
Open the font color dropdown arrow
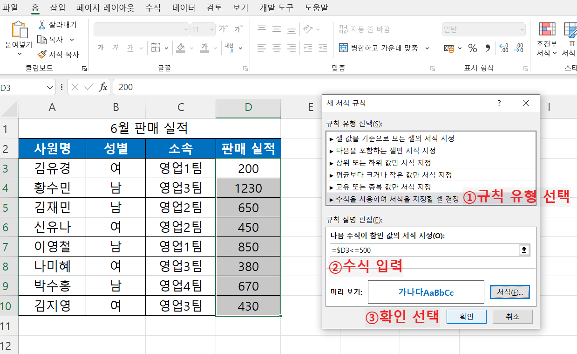pos(214,48)
